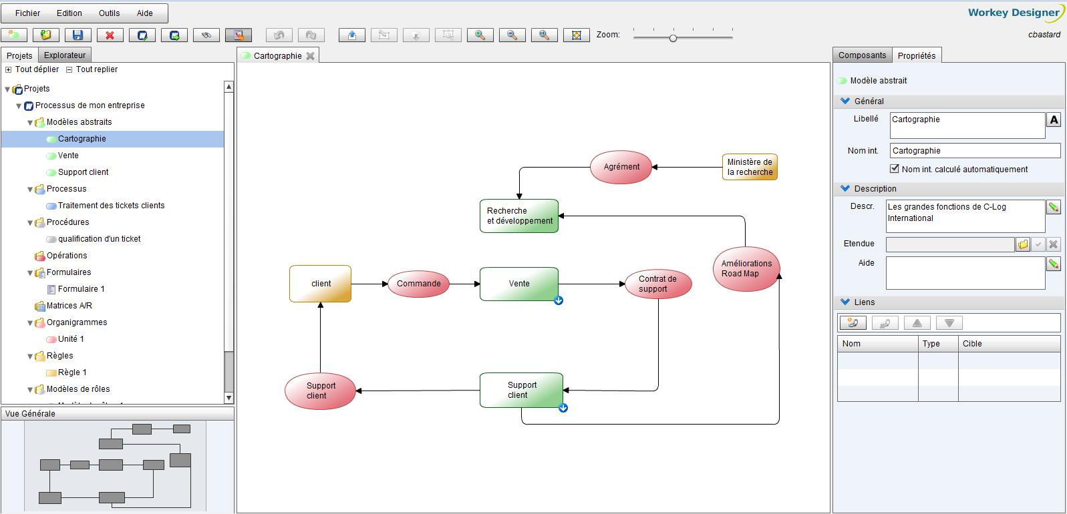Switch to the Composants tab

pos(862,55)
